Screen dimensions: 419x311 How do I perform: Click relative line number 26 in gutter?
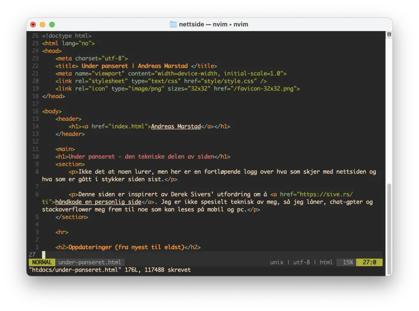click(x=35, y=36)
